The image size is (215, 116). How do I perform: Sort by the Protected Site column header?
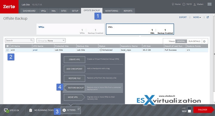(65, 46)
